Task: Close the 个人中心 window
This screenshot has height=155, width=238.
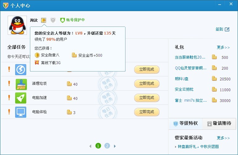Action: (231, 4)
